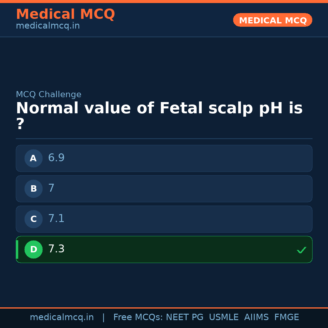Select answer option B showing 7

tap(164, 189)
